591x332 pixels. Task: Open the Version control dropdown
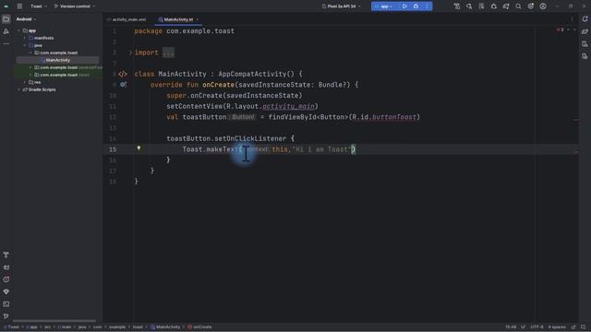point(75,6)
